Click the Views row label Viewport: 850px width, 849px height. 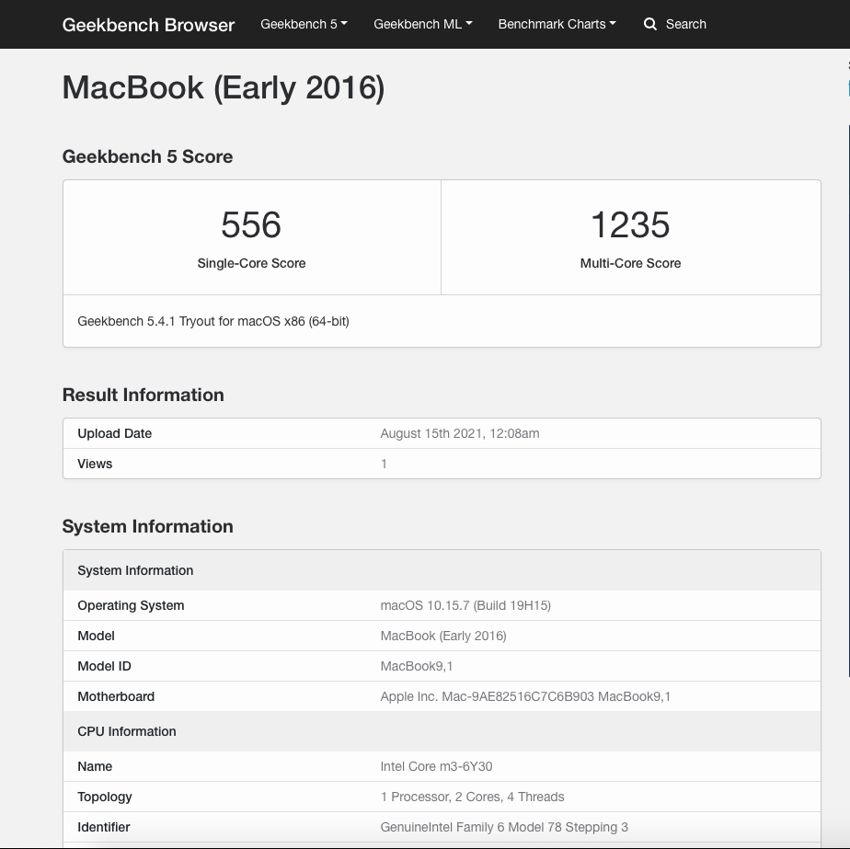(95, 465)
